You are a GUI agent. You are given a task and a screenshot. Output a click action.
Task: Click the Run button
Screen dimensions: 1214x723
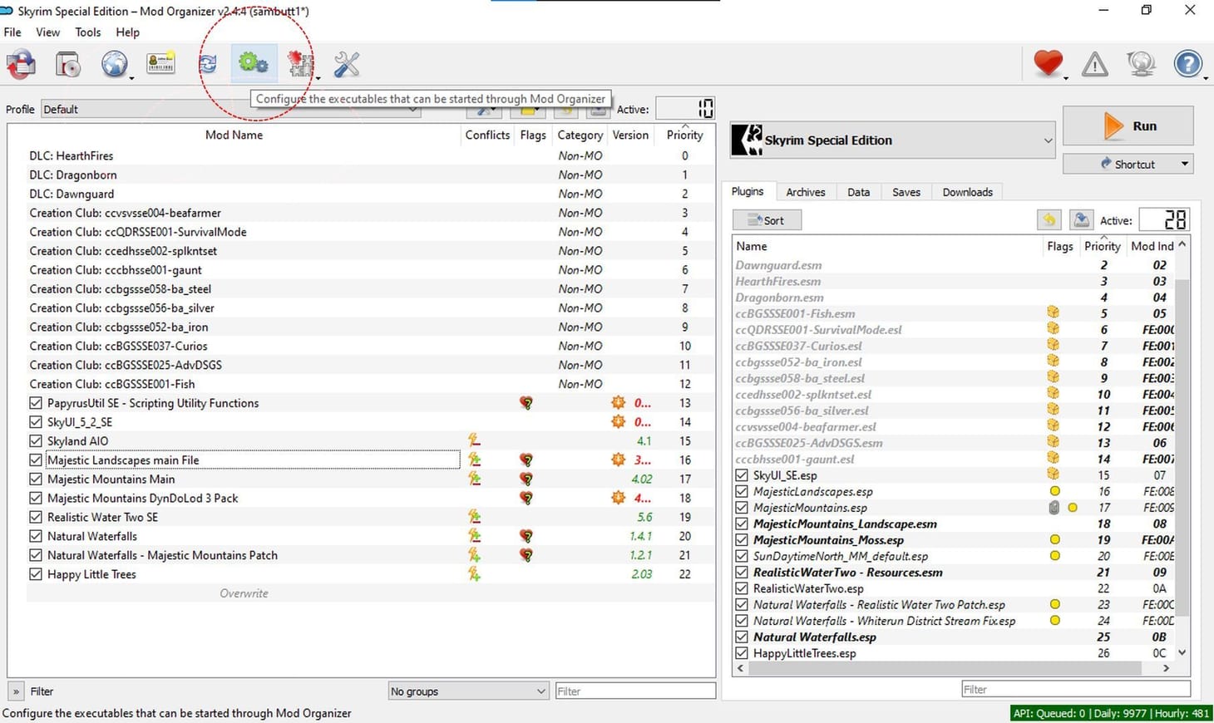pyautogui.click(x=1128, y=125)
